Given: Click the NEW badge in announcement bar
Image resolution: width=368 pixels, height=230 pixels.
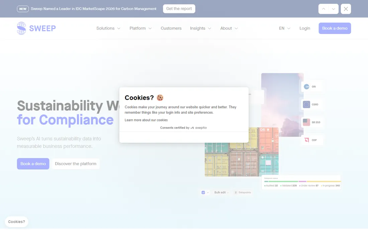Looking at the screenshot, I should click(x=23, y=9).
